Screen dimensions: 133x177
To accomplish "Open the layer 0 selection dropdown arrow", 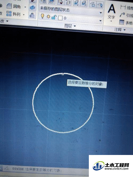I will coord(100,21).
